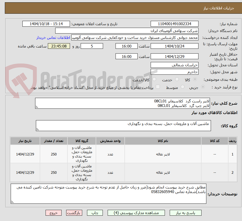The image size is (242, 221).
Task: Click the 'جزئیات اطلاعات نیاز' page header
Action: click(x=219, y=8)
